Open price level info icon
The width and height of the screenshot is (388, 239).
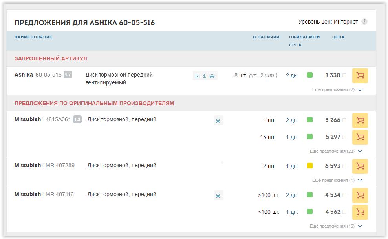click(364, 22)
